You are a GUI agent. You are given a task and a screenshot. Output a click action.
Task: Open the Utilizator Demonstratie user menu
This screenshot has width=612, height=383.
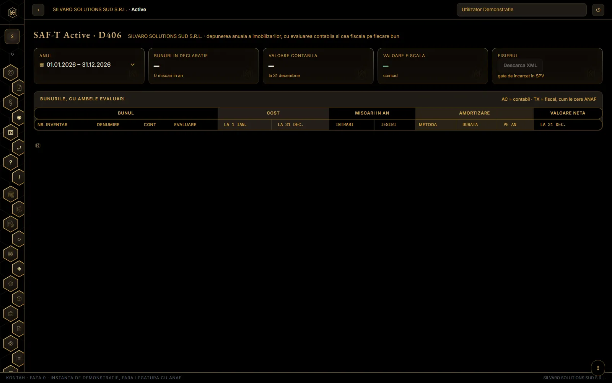(521, 10)
